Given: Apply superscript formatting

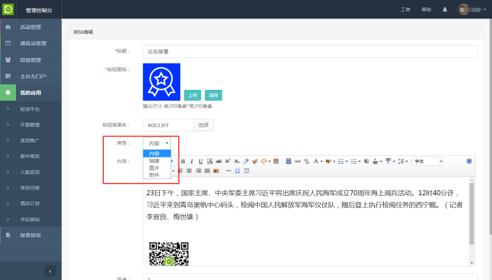Looking at the screenshot, I should point(228,161).
